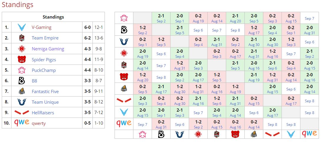Select the B8 logo in the crosstable's left column
This screenshot has height=142, width=321.
tap(124, 30)
